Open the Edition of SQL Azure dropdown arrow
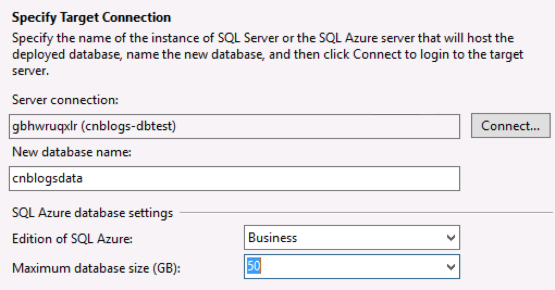 click(x=450, y=238)
